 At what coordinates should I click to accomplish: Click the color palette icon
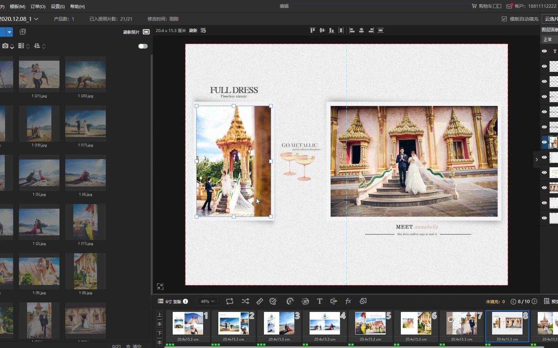tap(273, 301)
